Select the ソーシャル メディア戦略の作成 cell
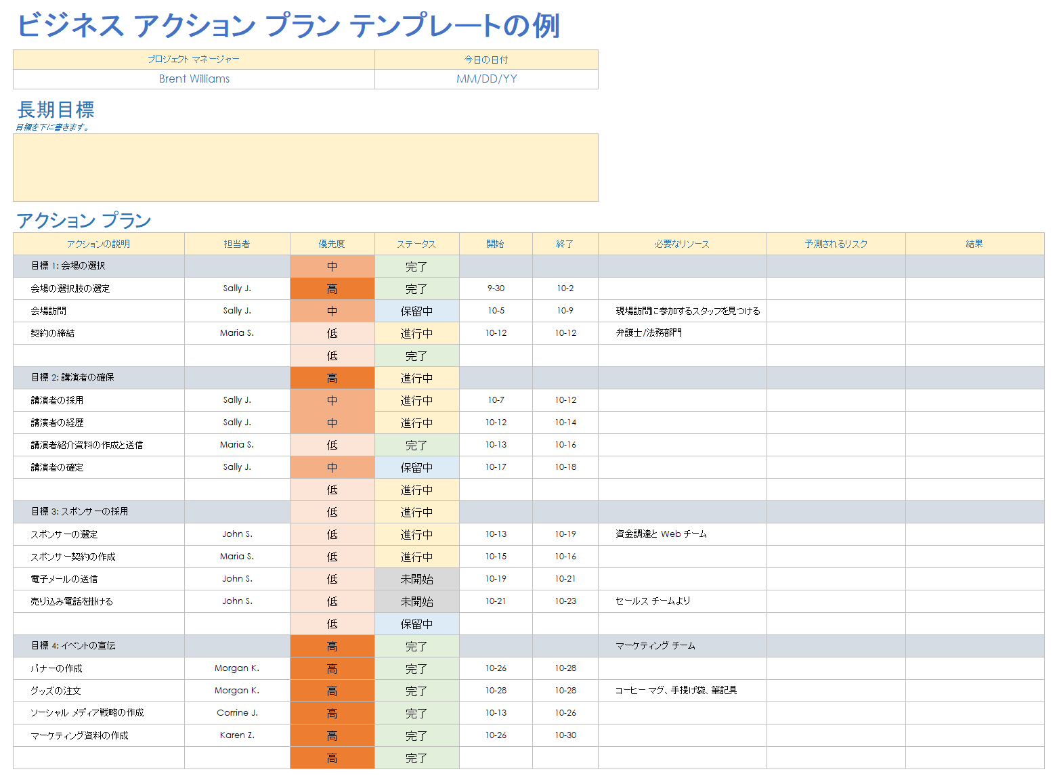 tap(99, 713)
